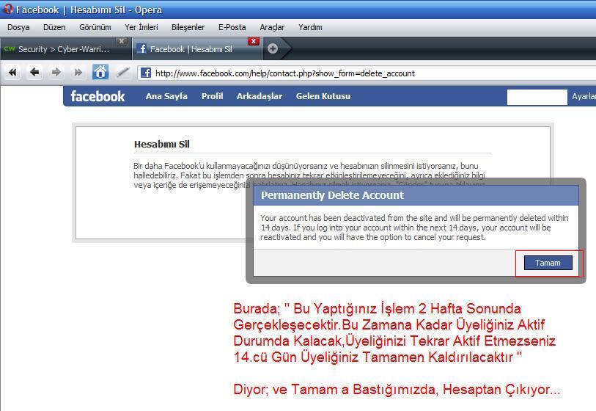Click the Ana Sayfa link
This screenshot has width=596, height=411.
166,96
